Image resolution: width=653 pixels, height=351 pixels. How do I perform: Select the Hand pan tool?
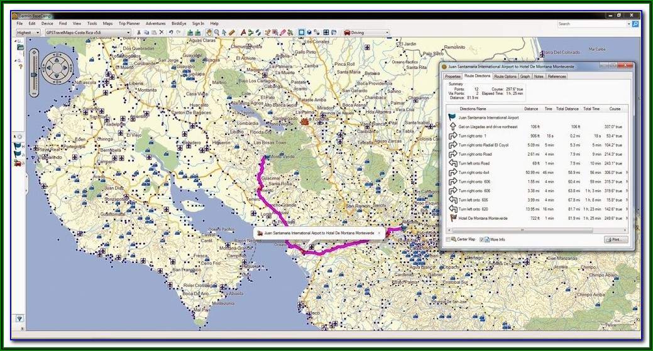point(209,32)
